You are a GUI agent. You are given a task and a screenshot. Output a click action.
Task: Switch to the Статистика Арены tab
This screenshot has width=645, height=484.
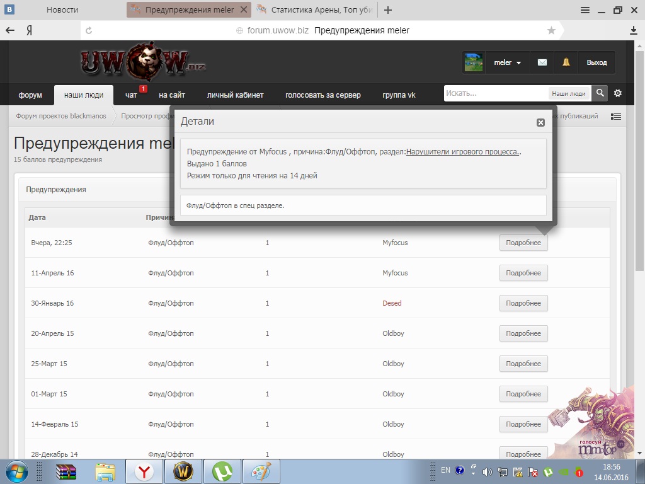click(315, 10)
